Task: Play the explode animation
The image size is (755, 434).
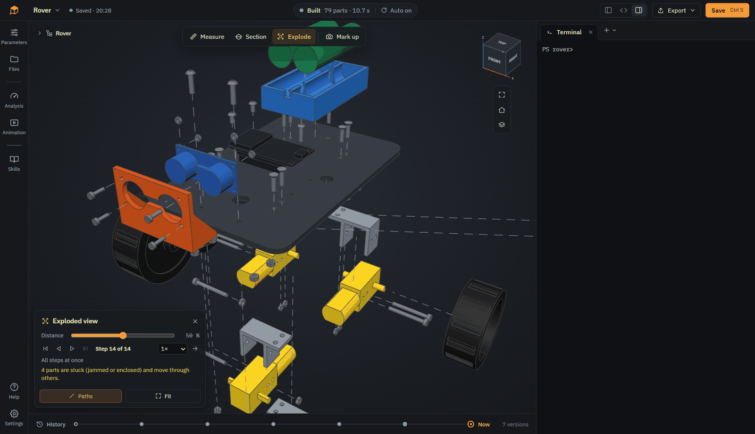Action: coord(72,349)
